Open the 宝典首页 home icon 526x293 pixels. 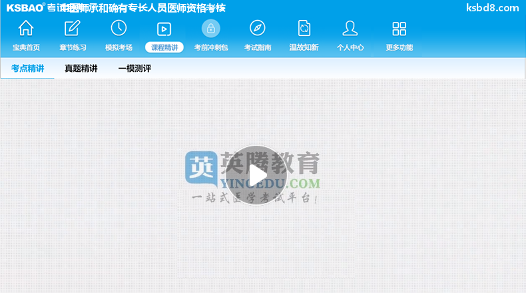[26, 28]
